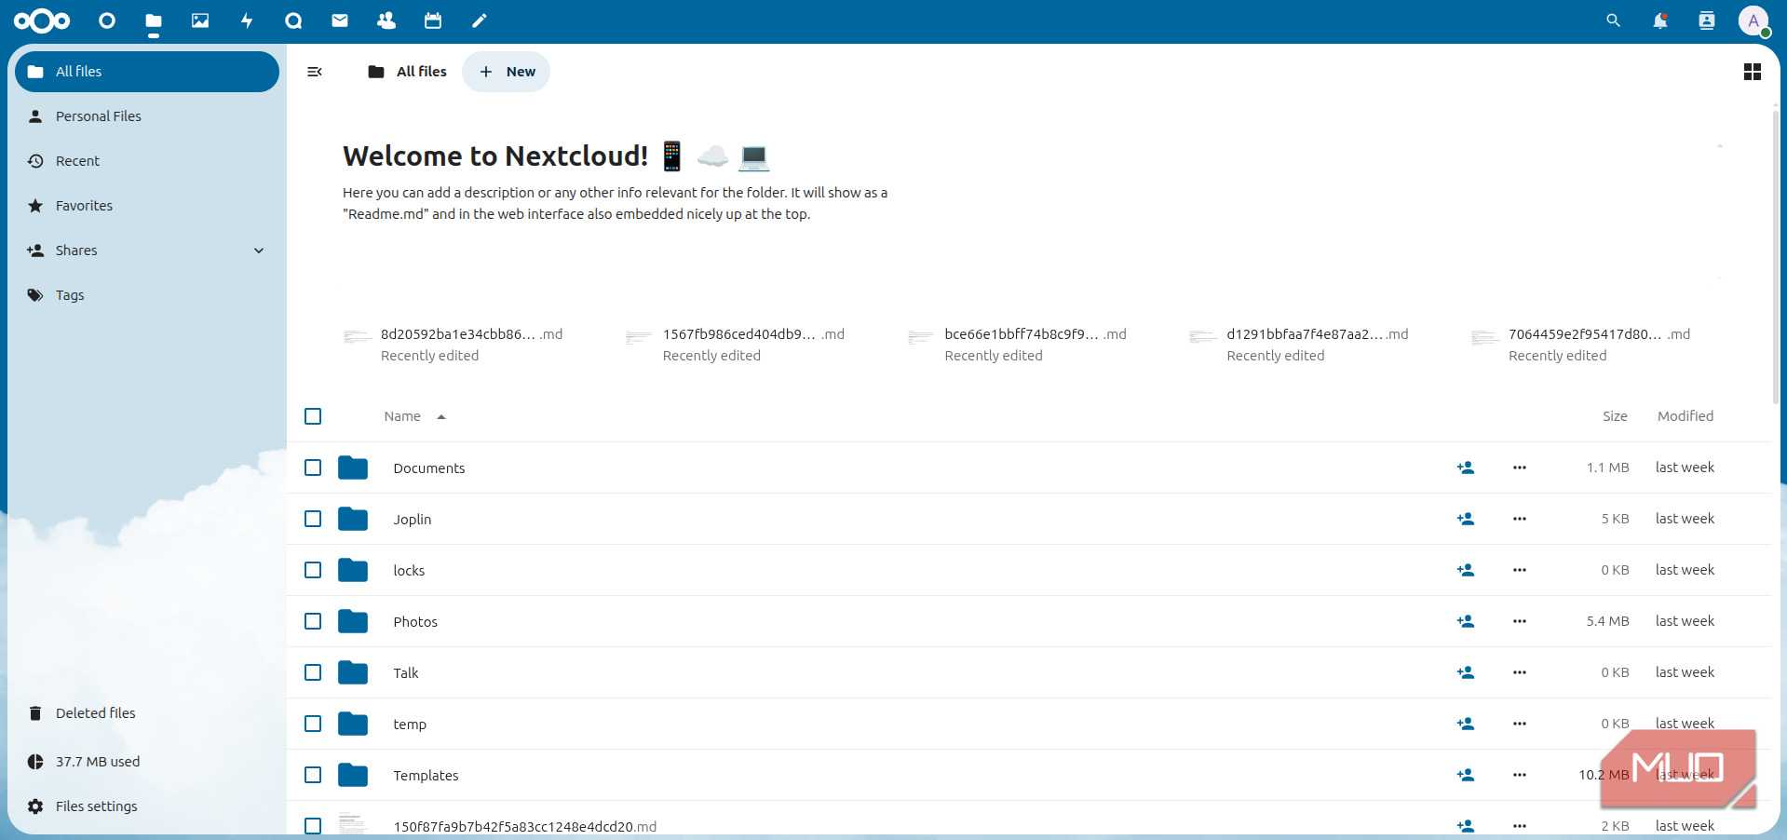The height and width of the screenshot is (840, 1787).
Task: Open recent file 7064459e2f95417d80….md
Action: coord(1582,345)
